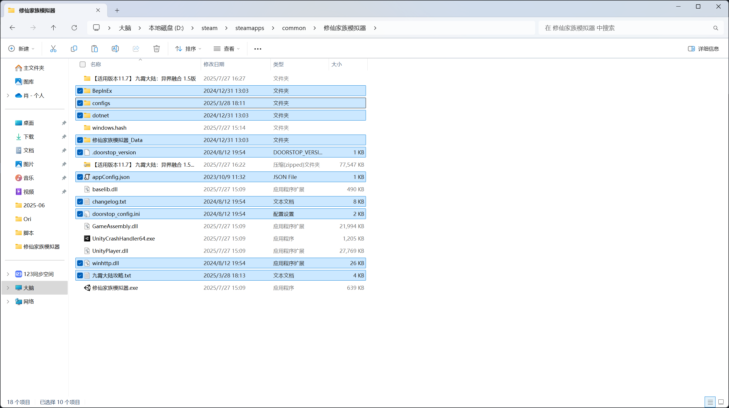The width and height of the screenshot is (729, 408).
Task: Open 下载 in the sidebar
Action: coord(25,137)
